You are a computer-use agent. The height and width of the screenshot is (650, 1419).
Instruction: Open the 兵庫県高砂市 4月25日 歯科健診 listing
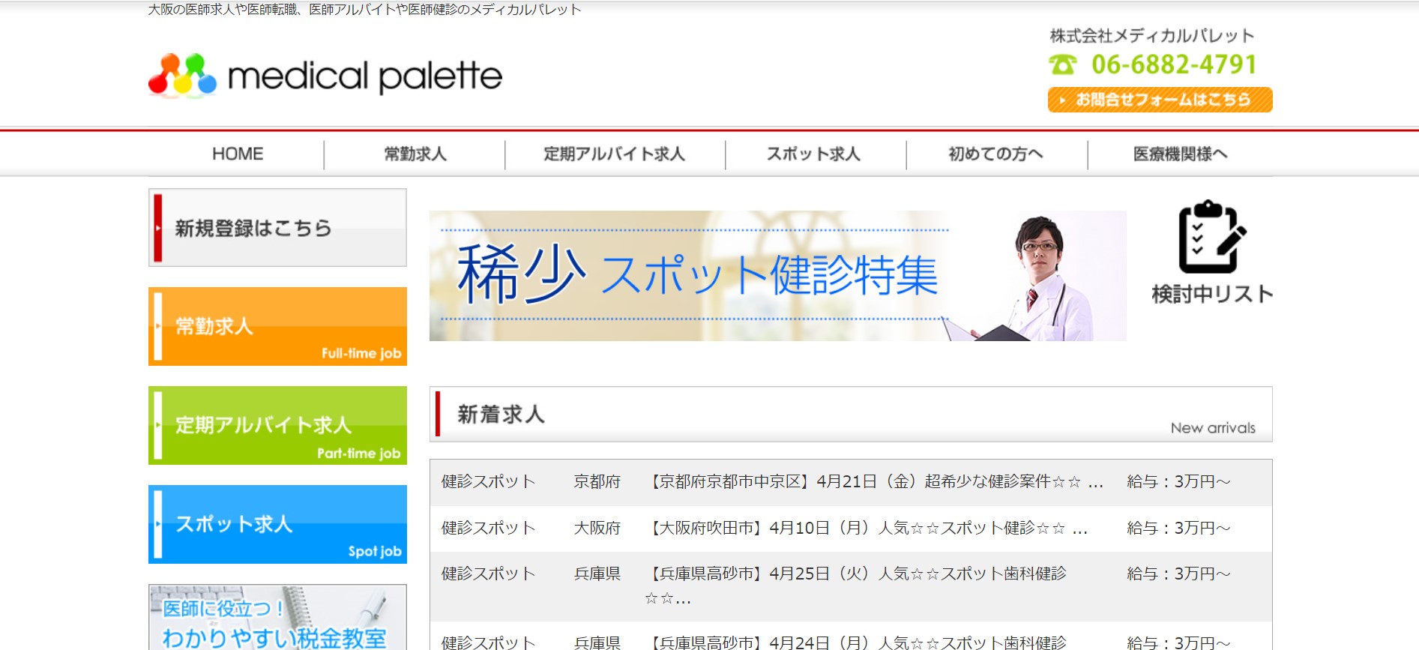coord(855,586)
